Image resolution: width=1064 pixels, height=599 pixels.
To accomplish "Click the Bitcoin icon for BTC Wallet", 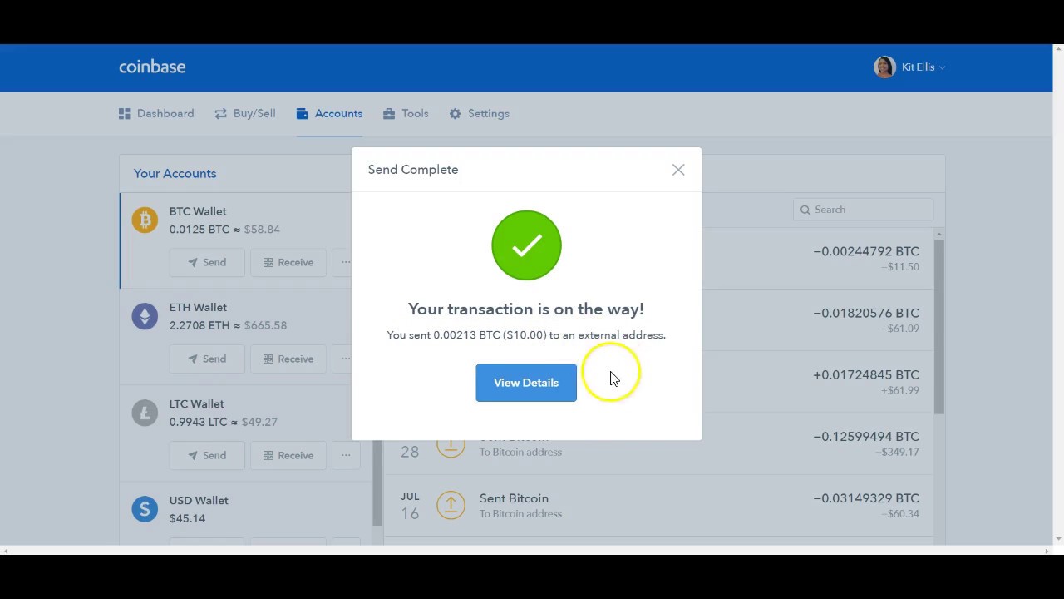I will tap(145, 220).
